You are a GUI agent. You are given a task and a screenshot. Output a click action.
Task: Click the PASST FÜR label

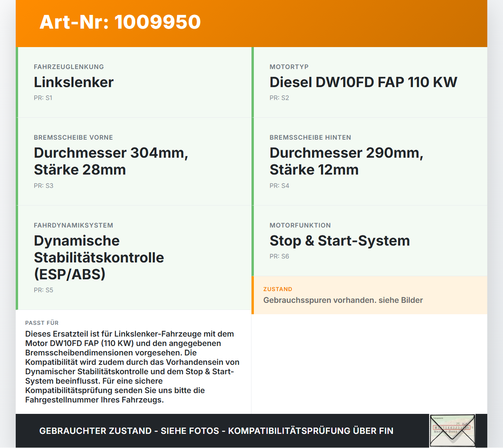[x=42, y=323]
